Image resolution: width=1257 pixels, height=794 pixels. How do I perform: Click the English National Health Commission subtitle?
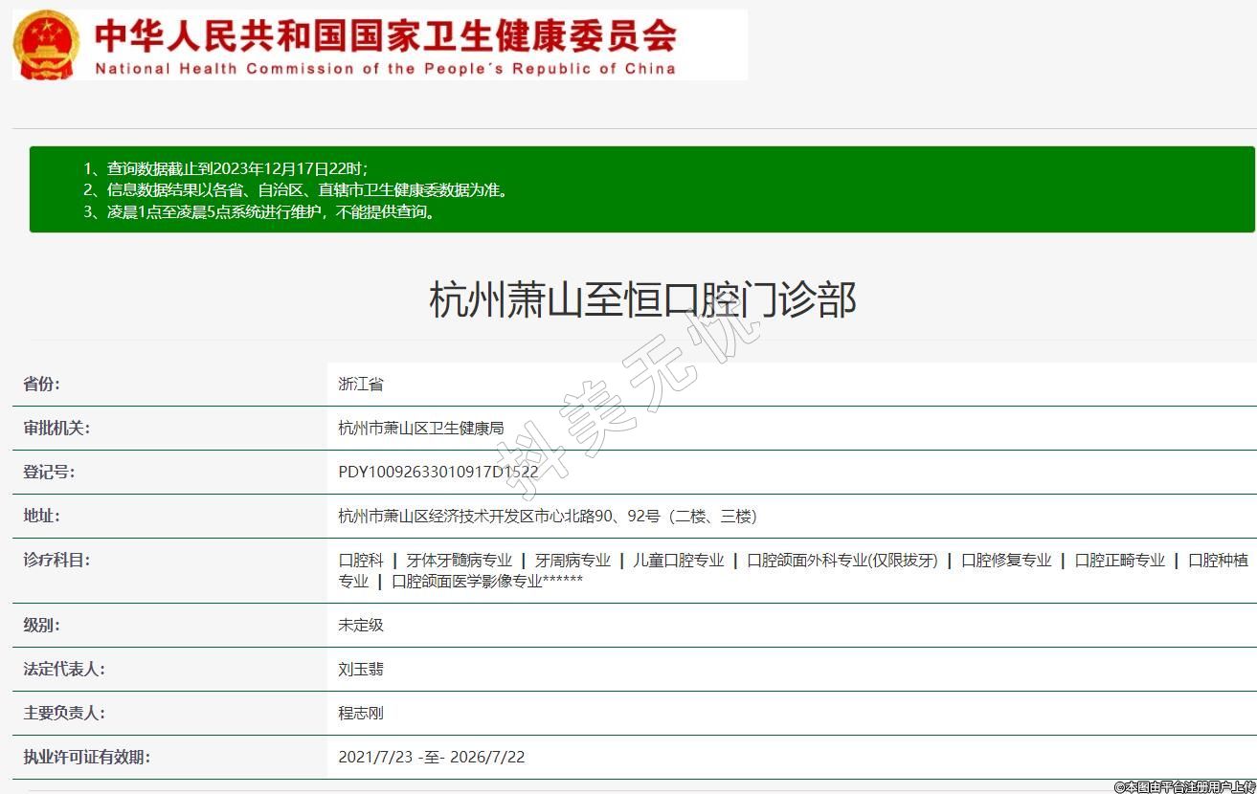tap(385, 69)
